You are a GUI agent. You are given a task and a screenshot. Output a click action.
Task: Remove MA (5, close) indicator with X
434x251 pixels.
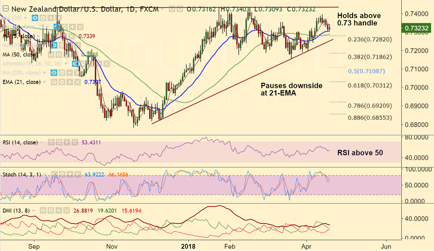[70, 36]
